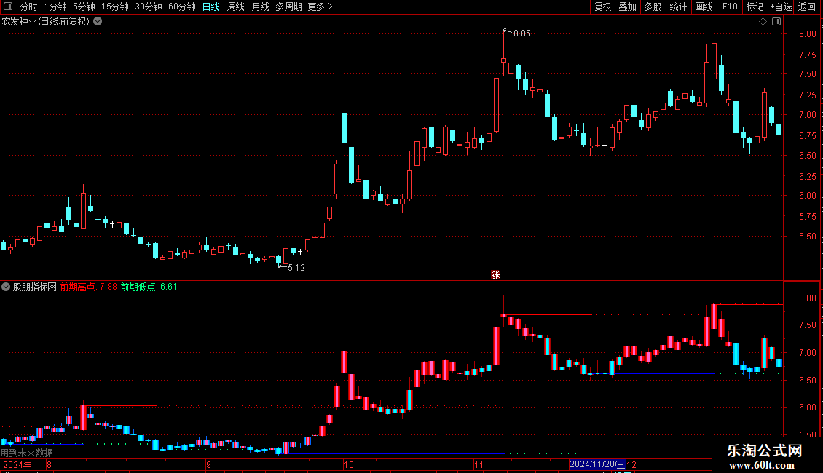Click the 5.12 low price label
Image resolution: width=823 pixels, height=473 pixels.
pos(296,268)
